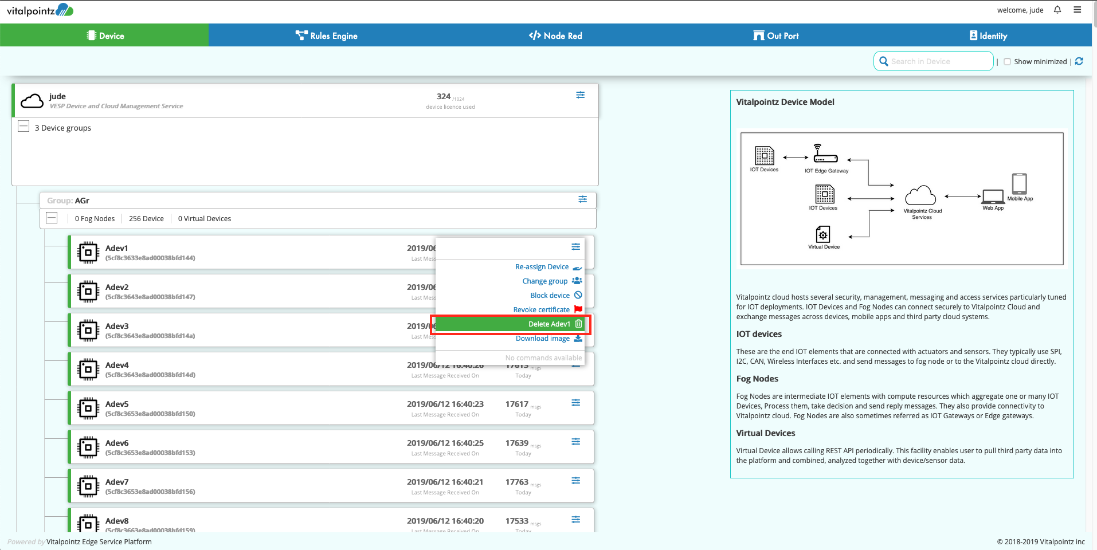Click Adev7 timestamp 2019/06/12 16:40:21
The height and width of the screenshot is (550, 1097).
(x=445, y=482)
